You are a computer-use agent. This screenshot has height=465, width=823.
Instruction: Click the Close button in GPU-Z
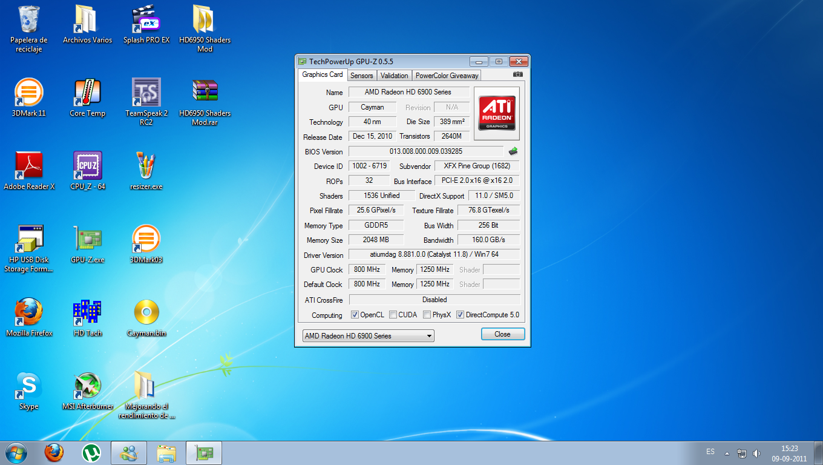(503, 334)
